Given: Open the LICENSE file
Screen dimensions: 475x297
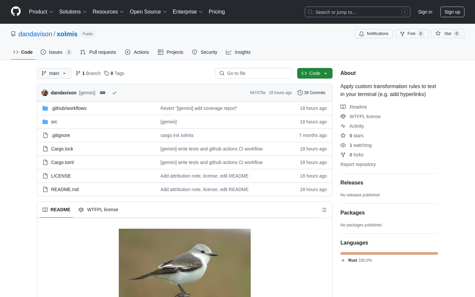Looking at the screenshot, I should coord(61,176).
